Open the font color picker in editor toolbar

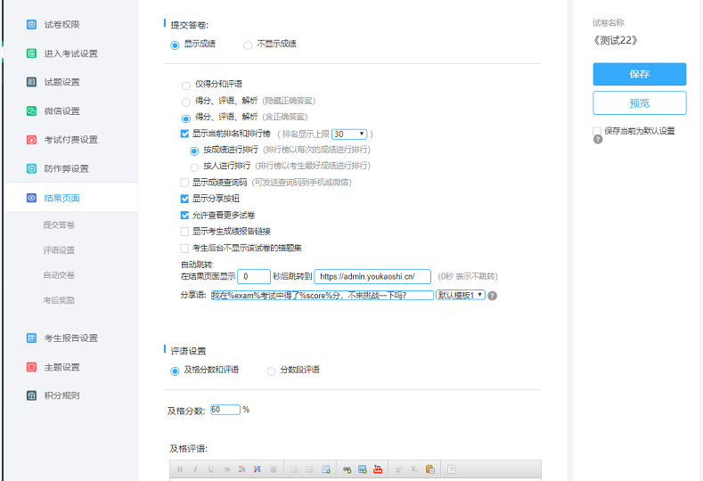coord(242,469)
